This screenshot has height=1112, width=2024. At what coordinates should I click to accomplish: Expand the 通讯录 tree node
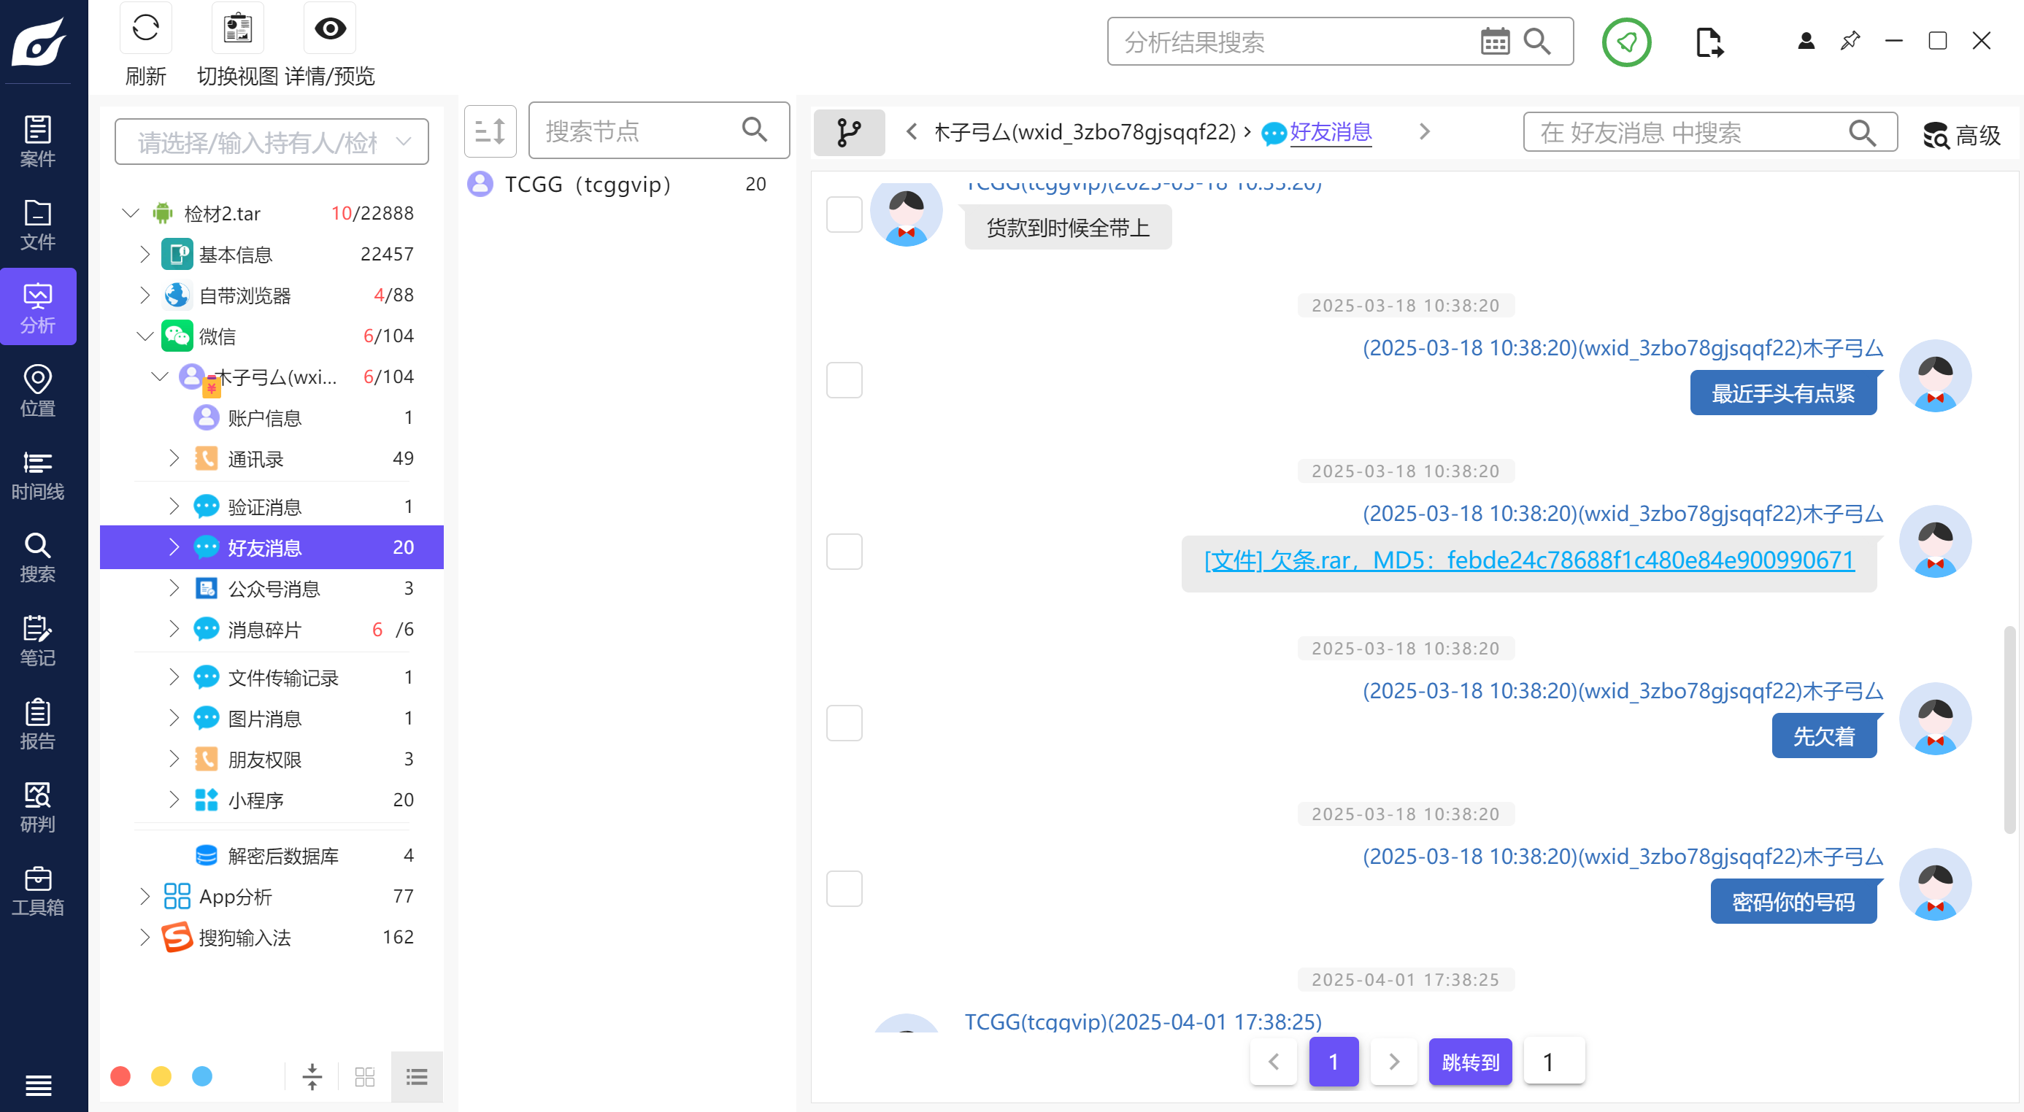(174, 457)
